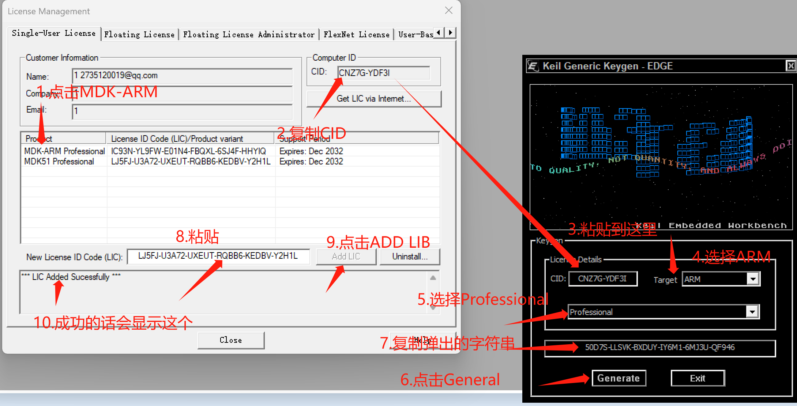Switch to Floating License tab
The width and height of the screenshot is (797, 406).
pos(139,35)
